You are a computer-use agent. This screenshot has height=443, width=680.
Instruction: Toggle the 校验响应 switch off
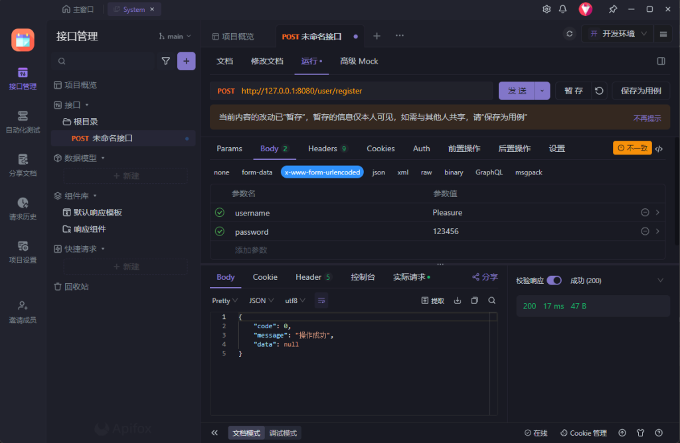554,281
